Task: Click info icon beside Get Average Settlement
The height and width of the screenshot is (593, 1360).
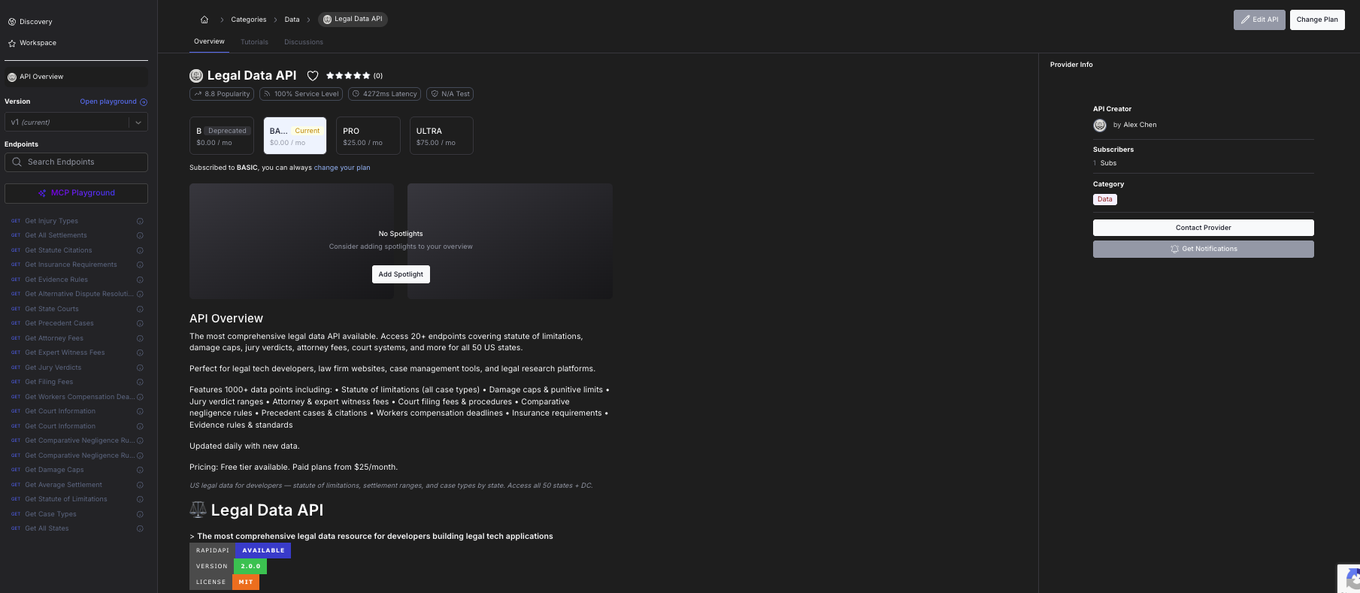Action: pos(140,485)
